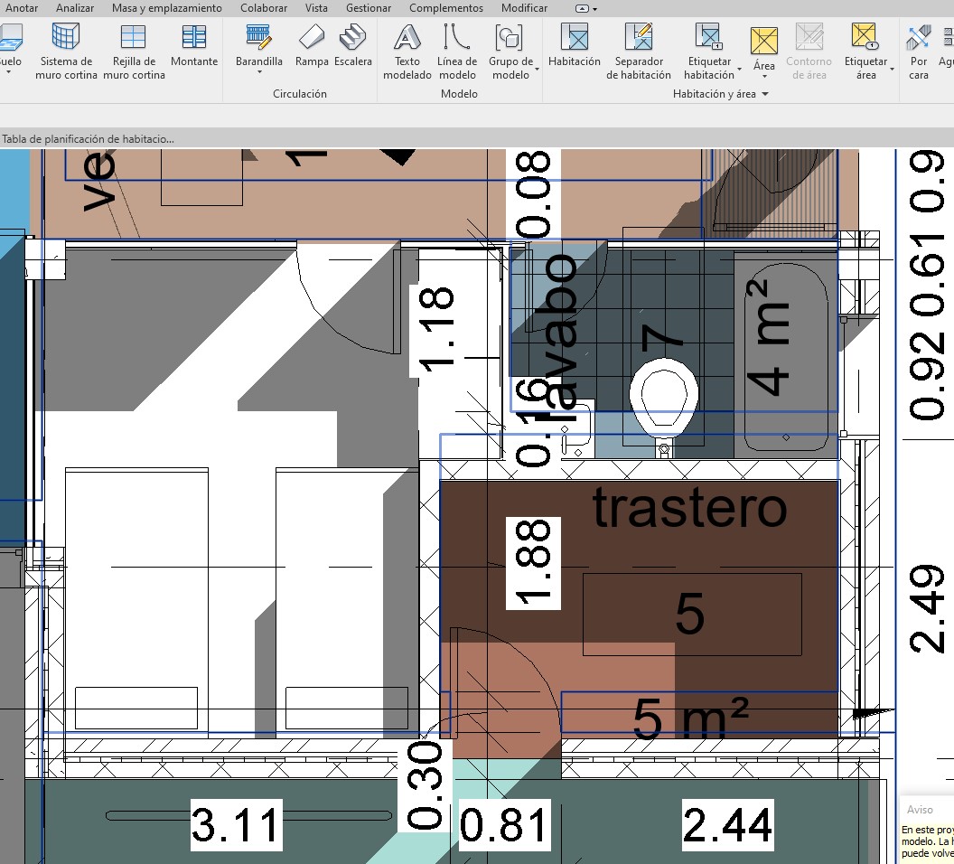This screenshot has width=954, height=864.
Task: Open the Masa y emplazamiento tab
Action: 166,8
